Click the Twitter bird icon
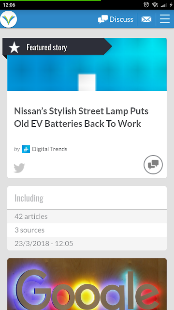The height and width of the screenshot is (310, 174). point(19,168)
